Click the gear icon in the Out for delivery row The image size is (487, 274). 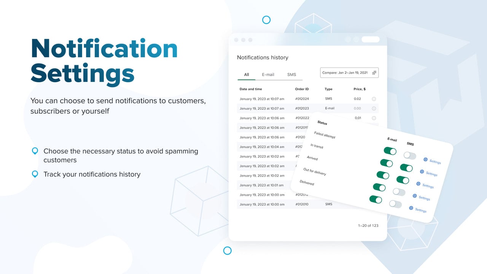(x=414, y=196)
